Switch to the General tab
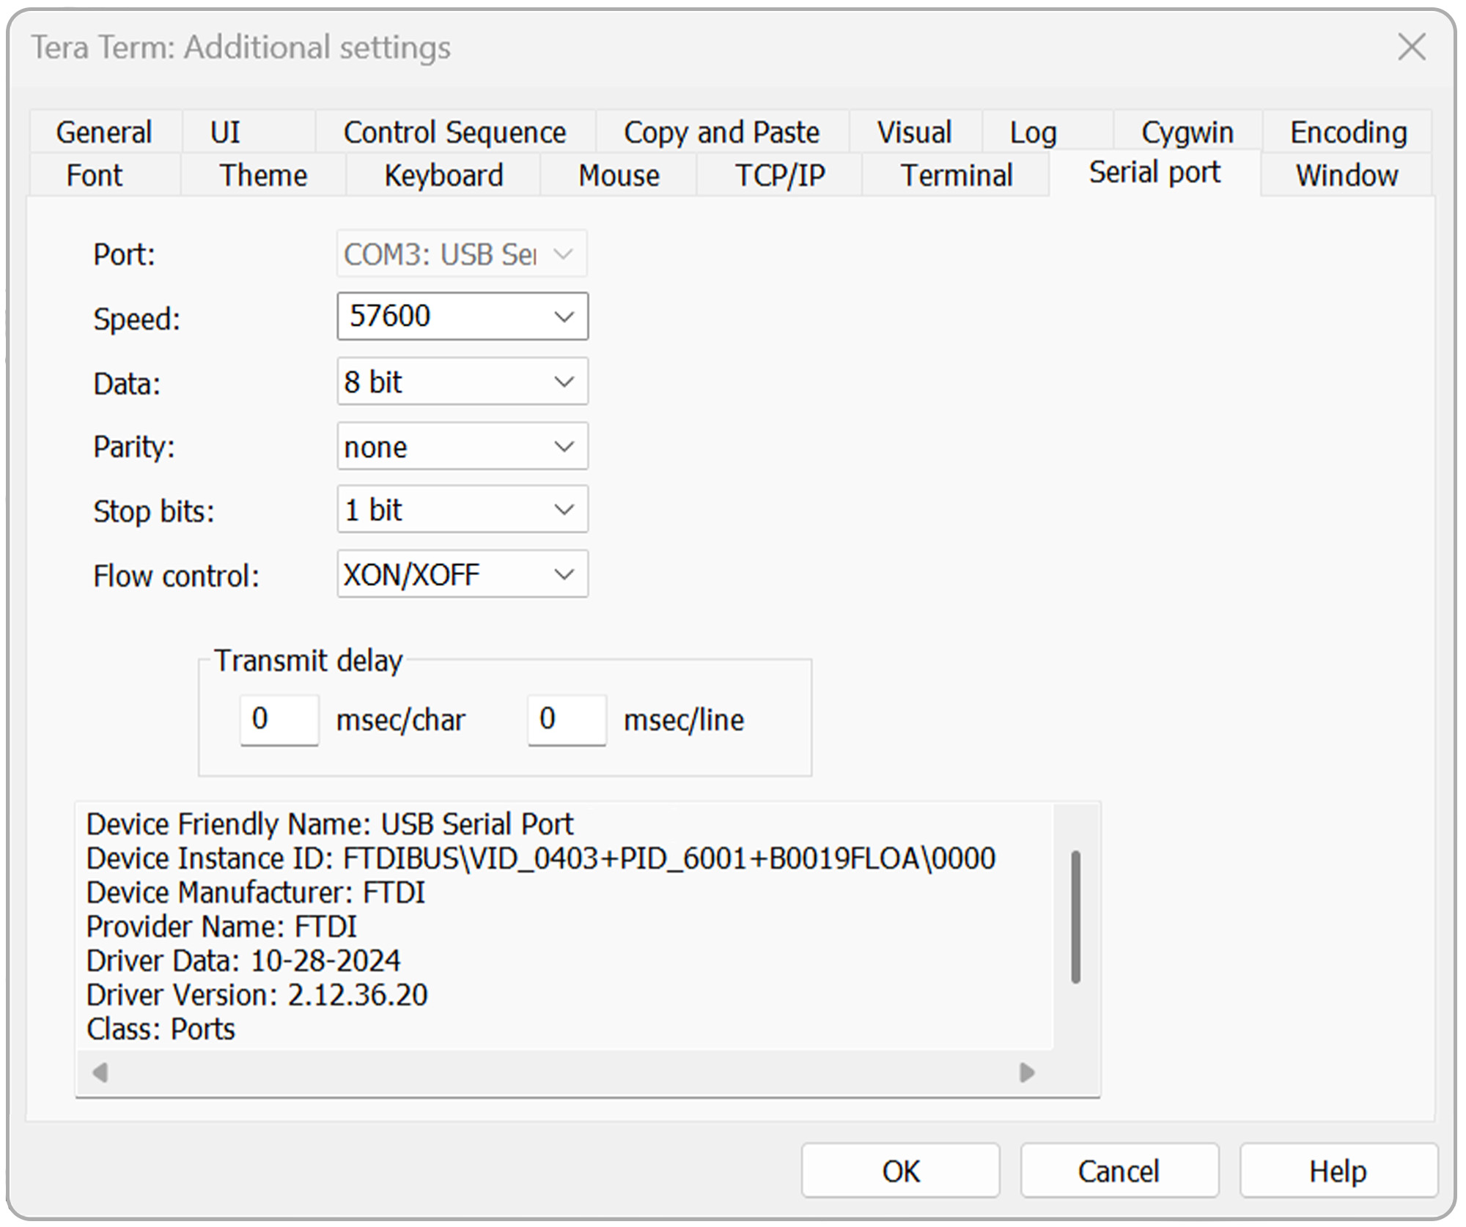The height and width of the screenshot is (1227, 1466). pyautogui.click(x=104, y=133)
